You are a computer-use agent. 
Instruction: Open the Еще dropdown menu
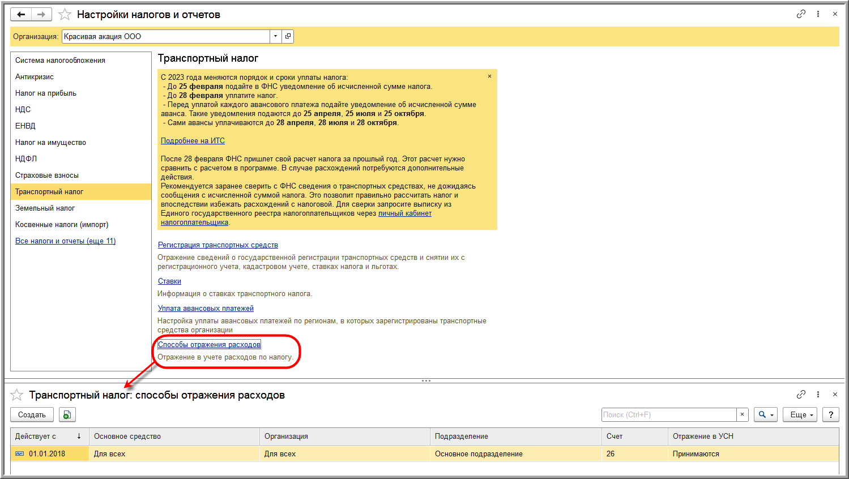[x=800, y=414]
